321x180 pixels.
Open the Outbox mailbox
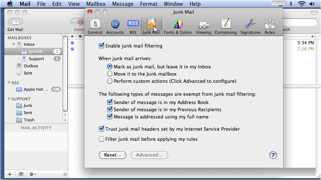33,66
